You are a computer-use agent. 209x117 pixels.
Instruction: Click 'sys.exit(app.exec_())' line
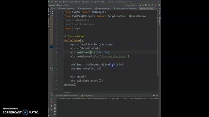tap(87, 81)
